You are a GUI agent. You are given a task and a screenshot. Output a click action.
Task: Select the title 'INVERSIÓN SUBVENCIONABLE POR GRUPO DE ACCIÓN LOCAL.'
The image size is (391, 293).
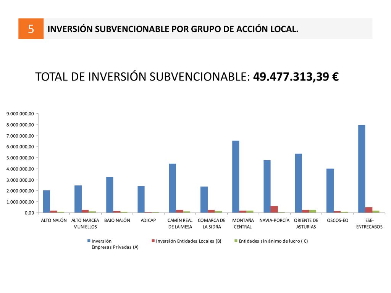[x=173, y=29]
